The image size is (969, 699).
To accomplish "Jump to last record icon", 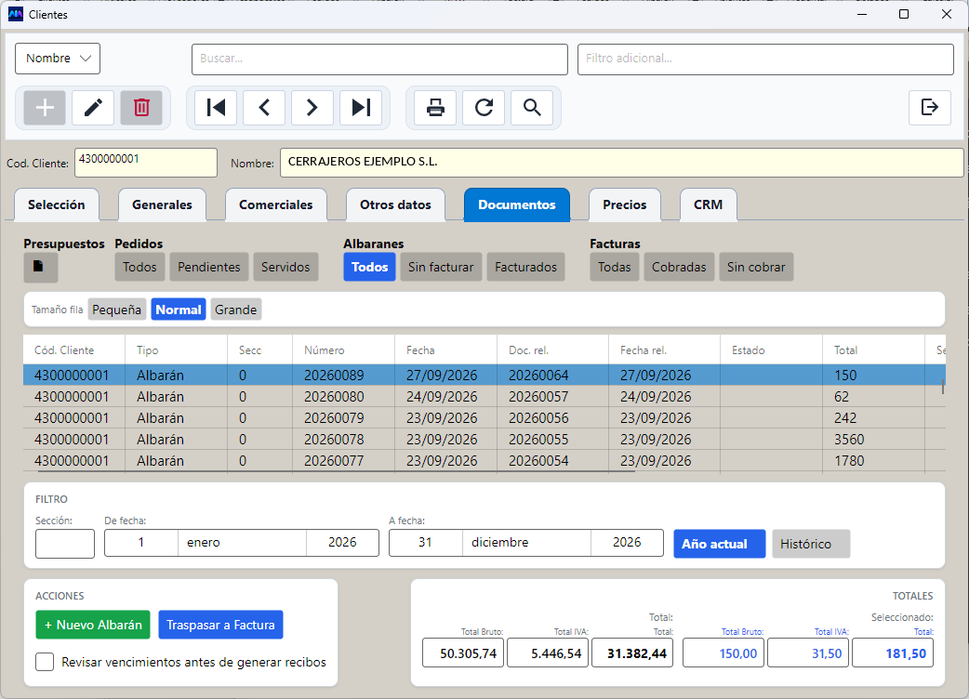I will click(360, 108).
